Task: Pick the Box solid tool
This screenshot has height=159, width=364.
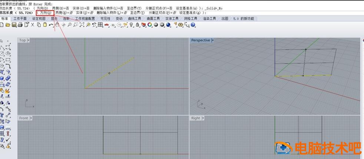Action: (2, 78)
